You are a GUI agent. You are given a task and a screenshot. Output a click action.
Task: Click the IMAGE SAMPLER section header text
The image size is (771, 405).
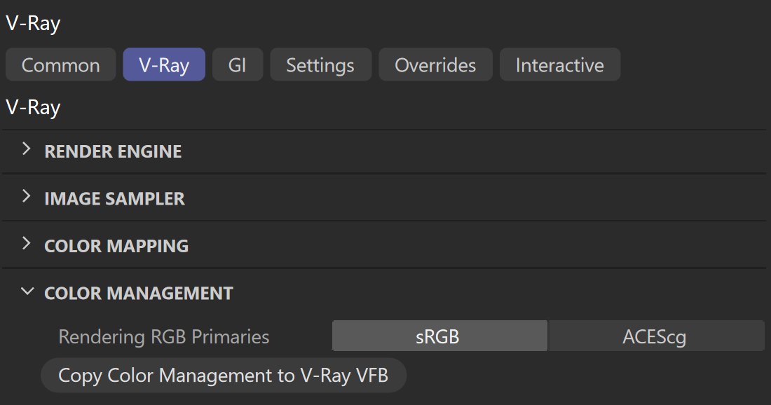(x=114, y=198)
